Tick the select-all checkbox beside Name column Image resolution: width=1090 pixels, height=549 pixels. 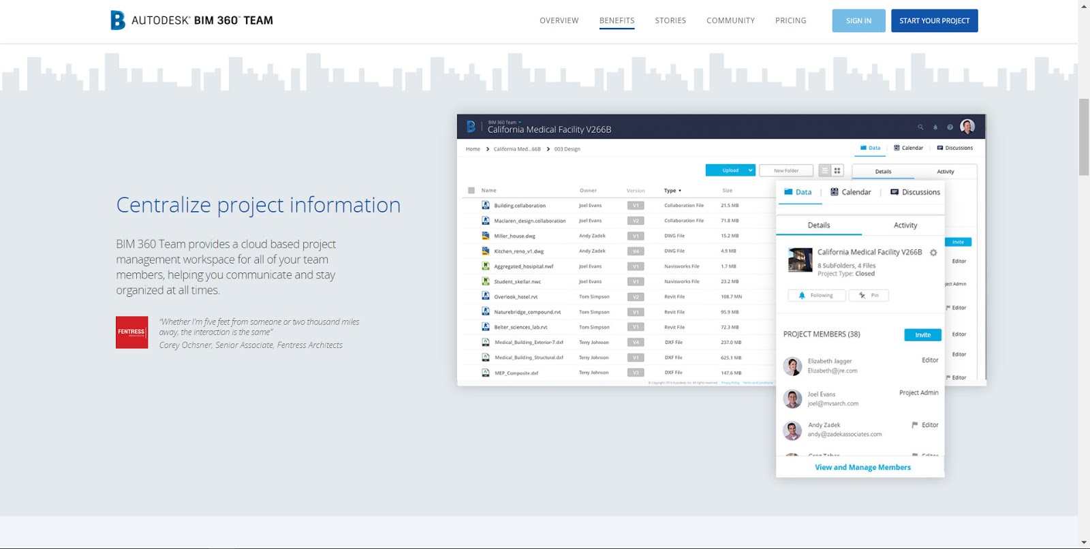pyautogui.click(x=471, y=191)
